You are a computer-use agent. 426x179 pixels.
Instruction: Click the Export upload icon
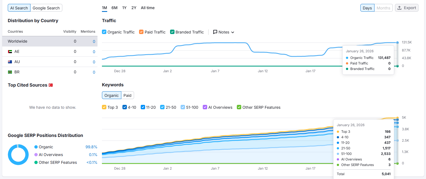tap(399, 8)
